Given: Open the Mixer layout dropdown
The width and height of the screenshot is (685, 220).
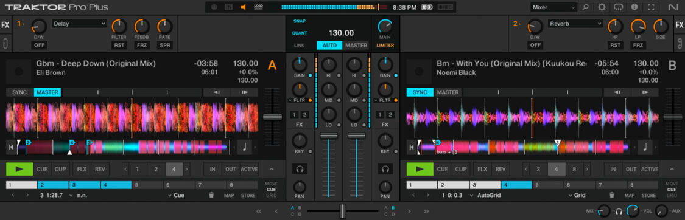Looking at the screenshot, I should click(x=554, y=7).
